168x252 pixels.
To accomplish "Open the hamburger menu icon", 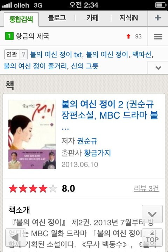I will point(158,36).
